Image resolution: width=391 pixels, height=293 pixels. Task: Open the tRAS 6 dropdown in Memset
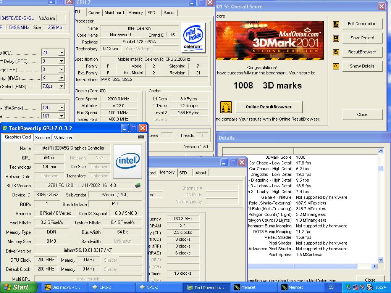click(61, 78)
